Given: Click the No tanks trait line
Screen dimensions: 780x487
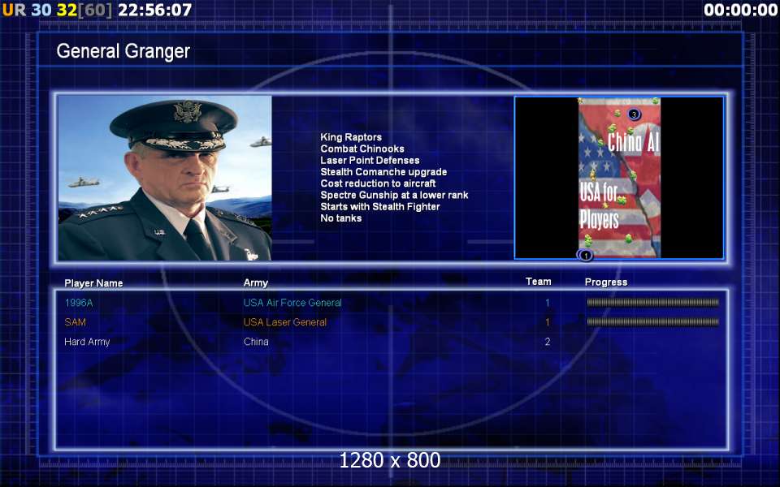Looking at the screenshot, I should tap(340, 218).
